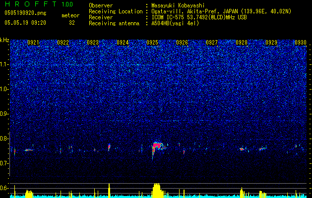
Task: Click the 0927 time marker
Action: (x=212, y=43)
